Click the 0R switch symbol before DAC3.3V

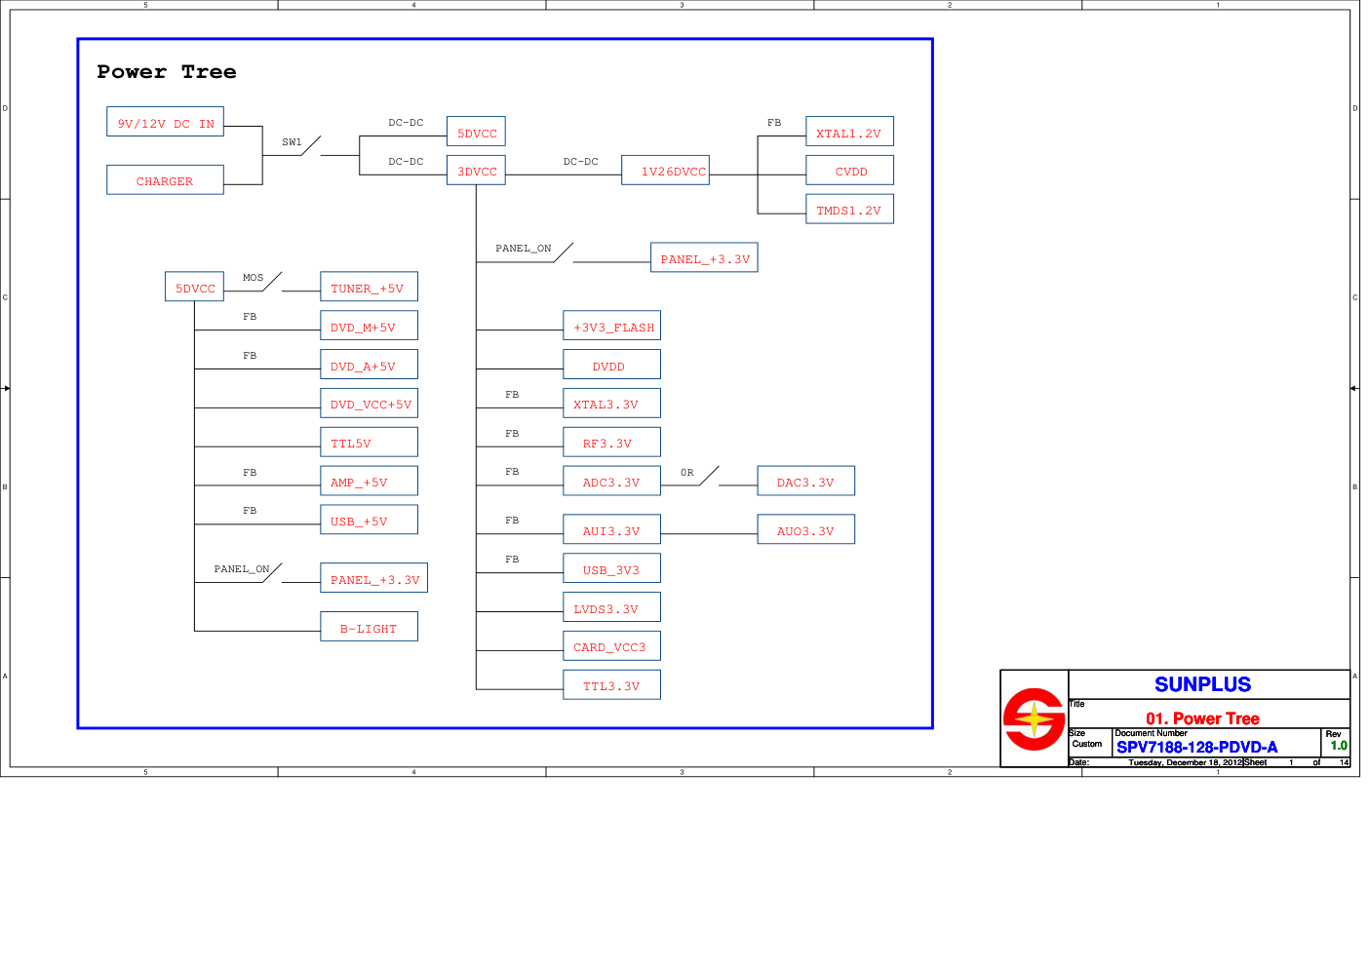coord(708,477)
